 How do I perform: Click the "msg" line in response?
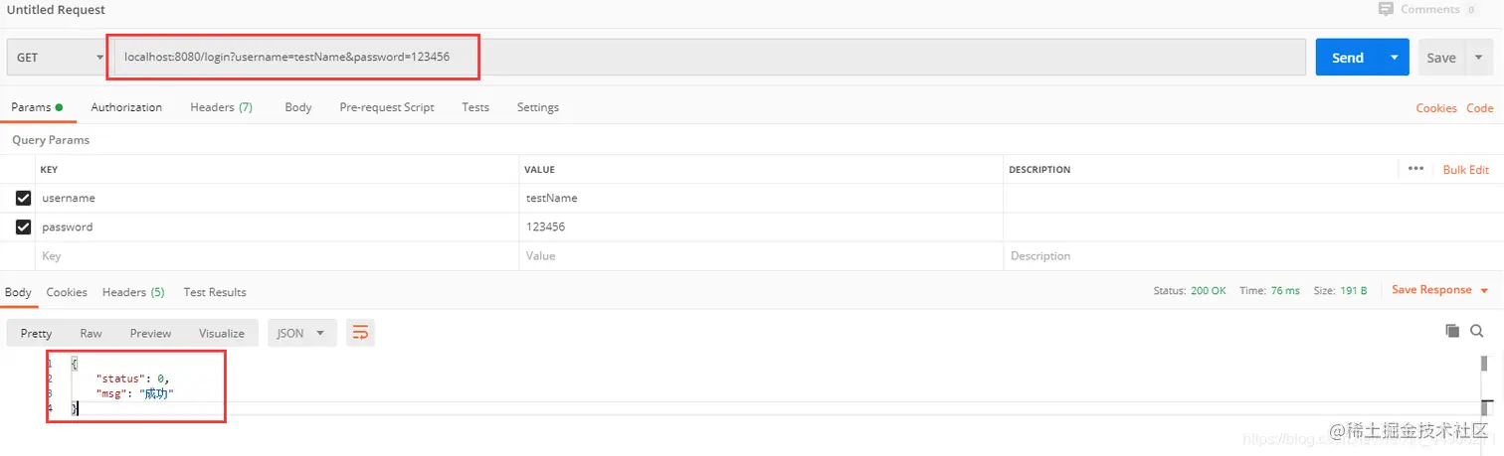135,393
